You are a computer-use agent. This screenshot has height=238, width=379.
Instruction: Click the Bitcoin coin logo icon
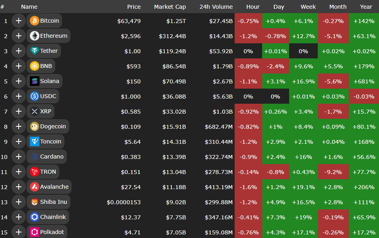coord(34,21)
